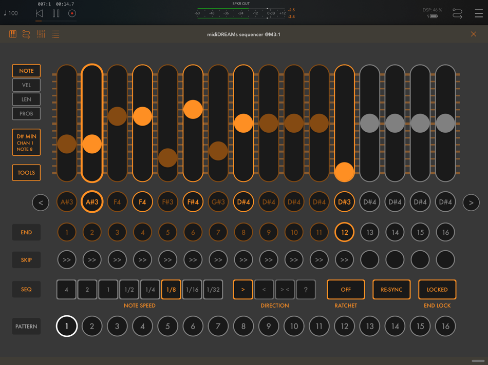Toggle skip on step 1

[67, 260]
